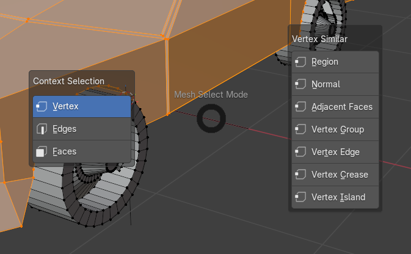Viewport: 411px width, 254px height.
Task: Click the vertex select mode icon
Action: 42,106
